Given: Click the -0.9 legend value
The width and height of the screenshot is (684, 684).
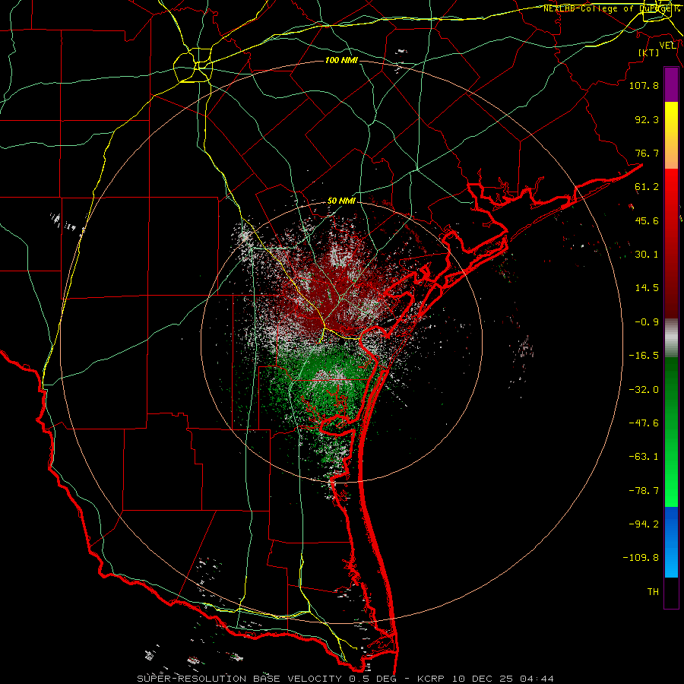Looking at the screenshot, I should (x=647, y=322).
